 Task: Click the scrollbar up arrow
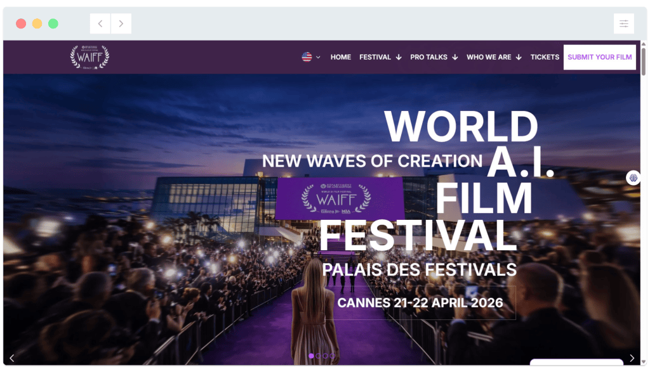[644, 44]
